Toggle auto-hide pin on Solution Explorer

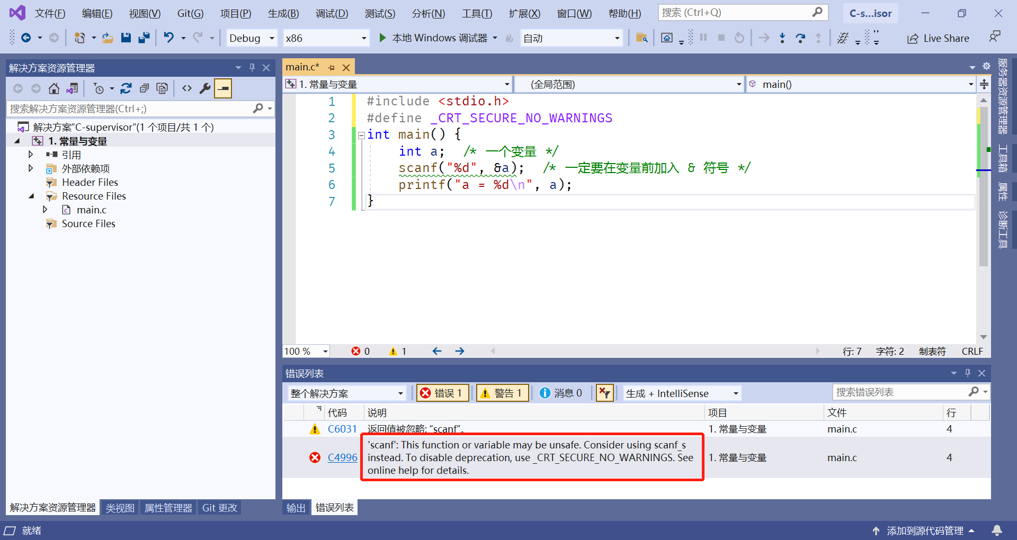point(252,68)
